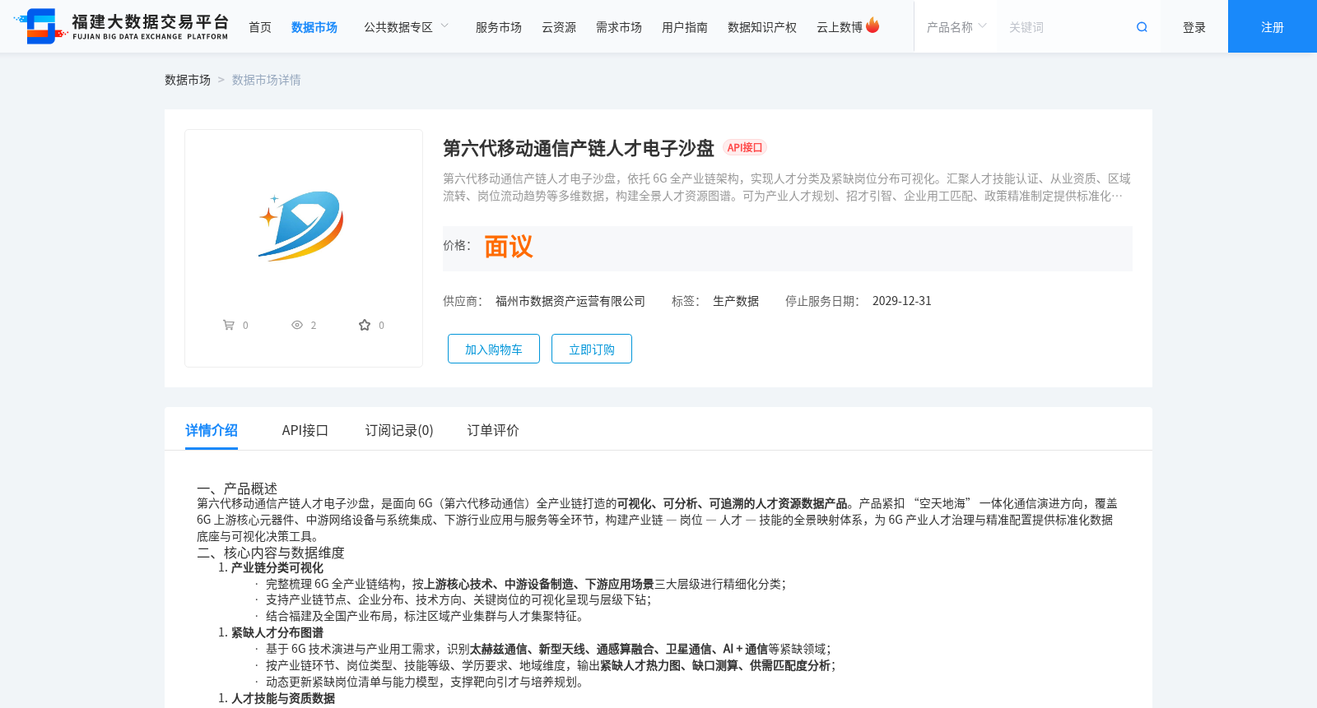Click the 数据市场详情 breadcrumb text
Screen dimensions: 1317x708
pos(267,80)
